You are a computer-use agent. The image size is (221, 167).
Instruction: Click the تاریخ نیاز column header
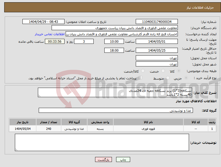click(x=23, y=122)
